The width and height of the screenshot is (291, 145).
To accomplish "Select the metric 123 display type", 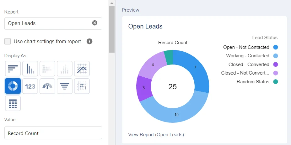I will (30, 86).
